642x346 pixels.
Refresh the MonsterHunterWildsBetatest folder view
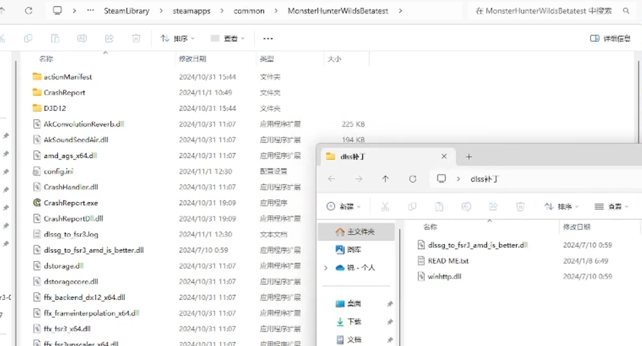click(28, 11)
